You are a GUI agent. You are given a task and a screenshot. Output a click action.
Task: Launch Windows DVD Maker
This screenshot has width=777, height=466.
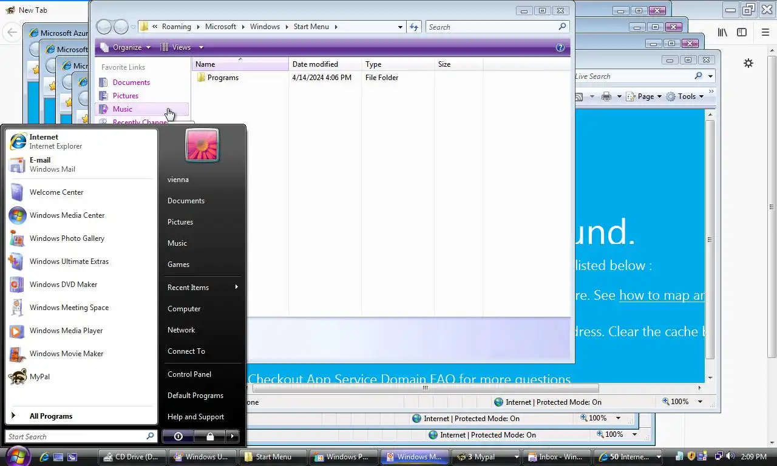tap(81, 285)
